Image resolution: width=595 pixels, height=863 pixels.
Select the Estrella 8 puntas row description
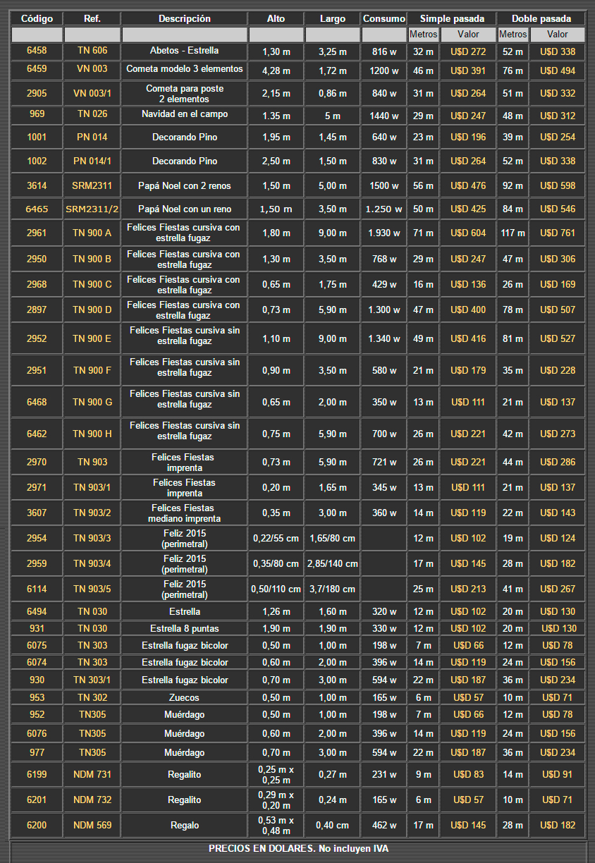(x=184, y=629)
